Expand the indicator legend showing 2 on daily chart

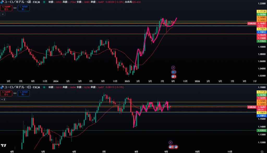pos(3,99)
